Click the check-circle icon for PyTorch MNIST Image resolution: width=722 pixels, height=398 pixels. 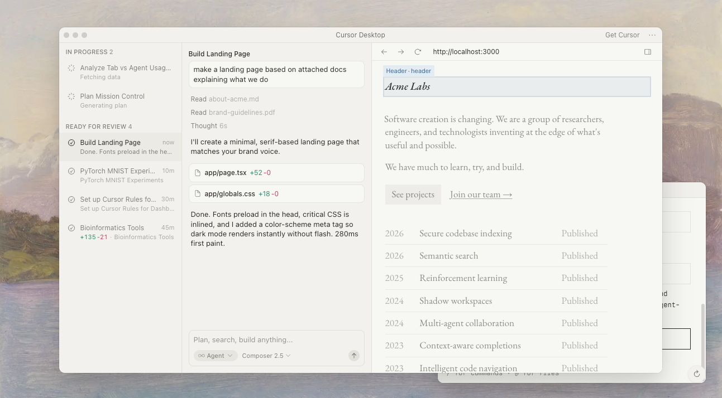(x=71, y=171)
